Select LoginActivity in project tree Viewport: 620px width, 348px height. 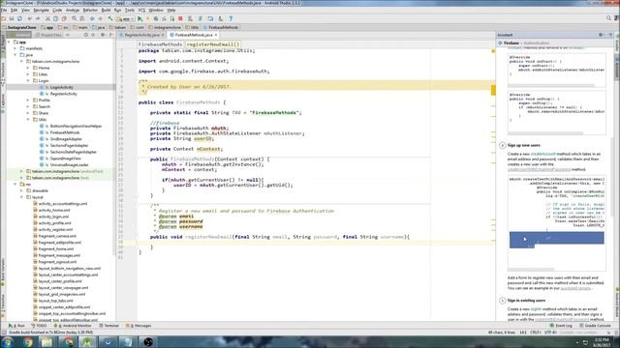point(61,87)
